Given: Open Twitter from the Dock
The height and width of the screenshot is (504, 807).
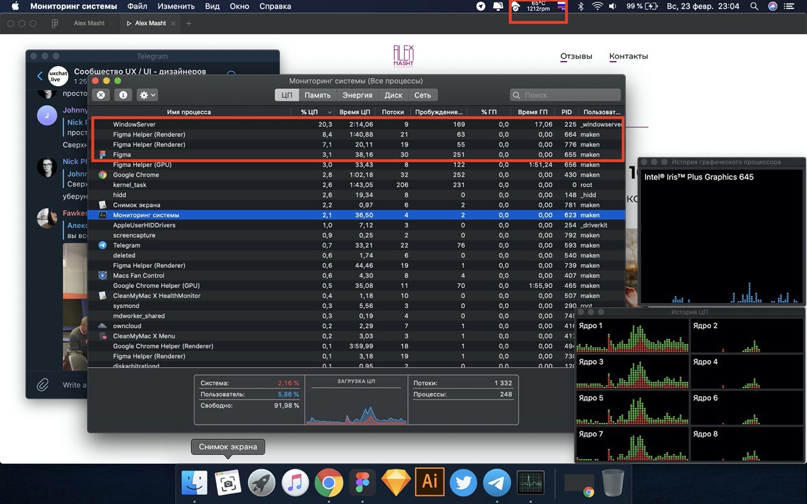Looking at the screenshot, I should point(463,483).
